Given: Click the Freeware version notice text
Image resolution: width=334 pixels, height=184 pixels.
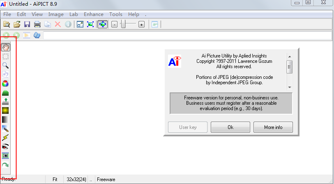Looking at the screenshot, I should click(231, 103).
